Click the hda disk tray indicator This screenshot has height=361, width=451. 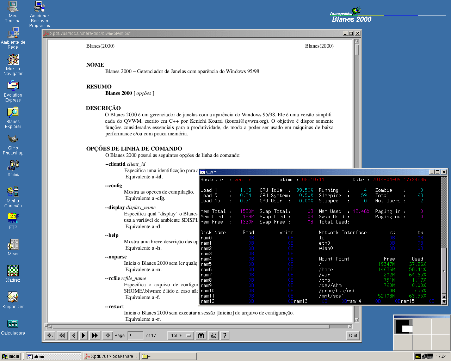[430, 357]
